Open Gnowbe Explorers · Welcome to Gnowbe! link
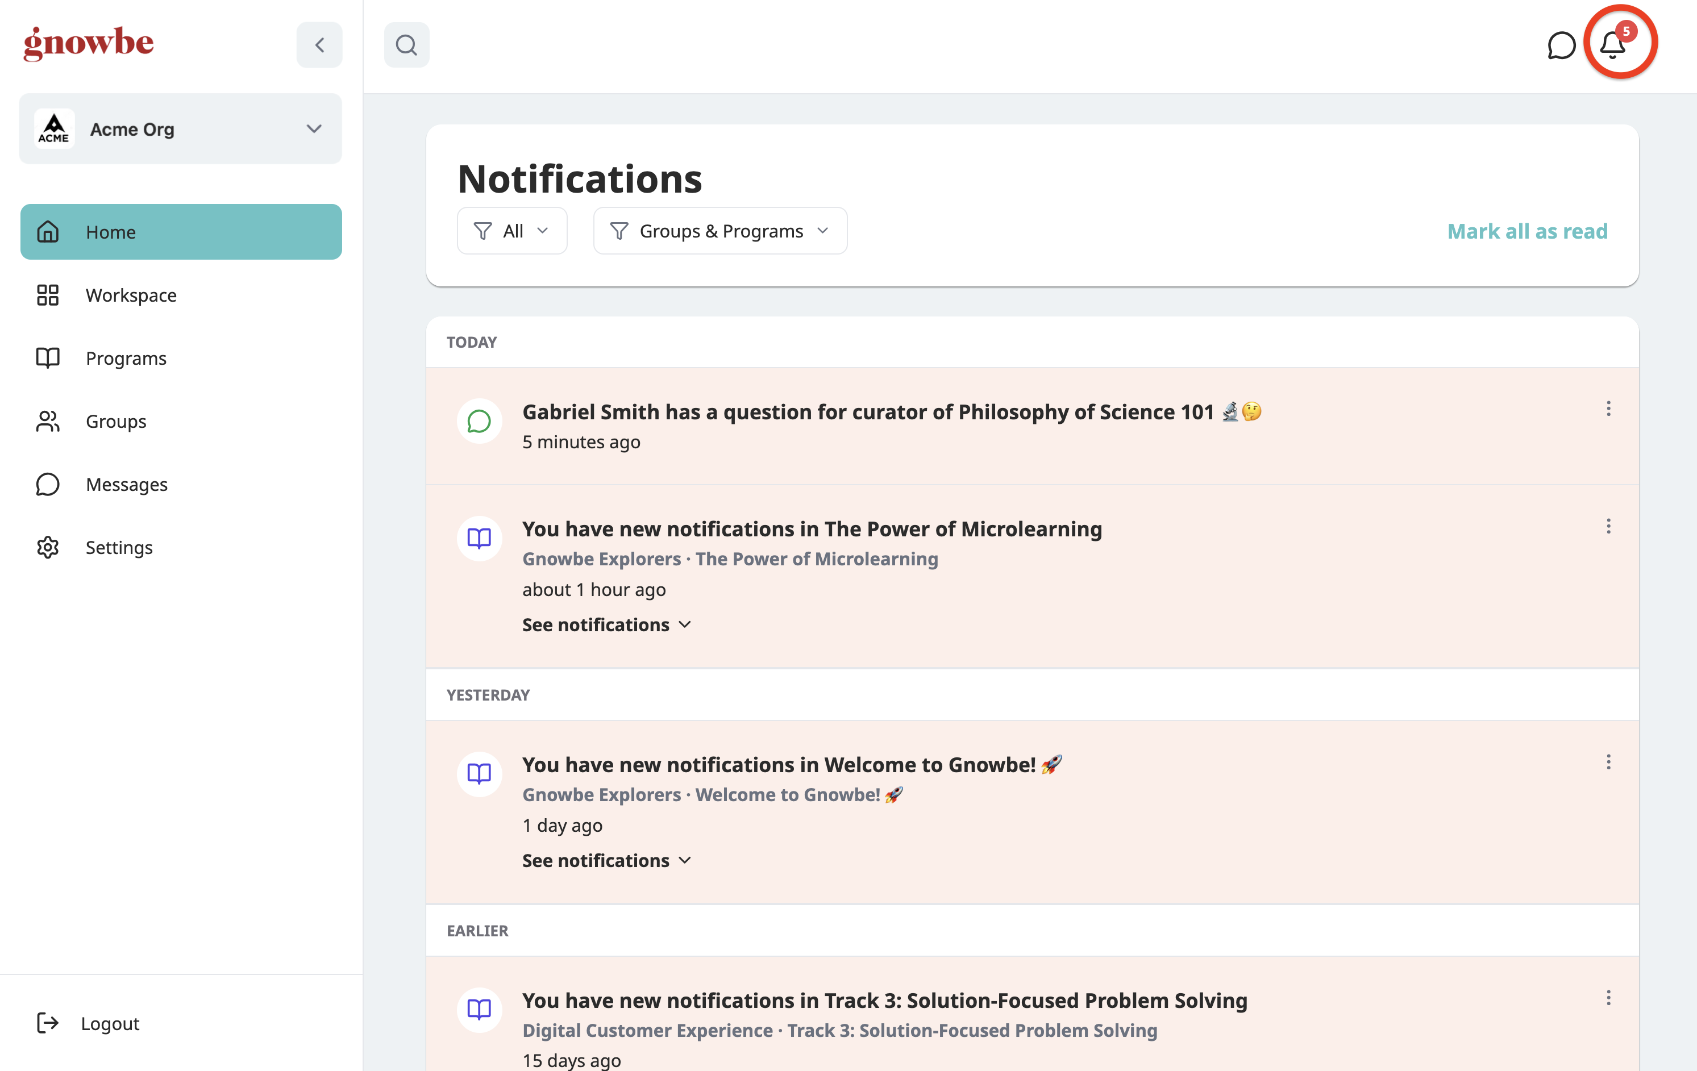Image resolution: width=1697 pixels, height=1071 pixels. [x=713, y=795]
